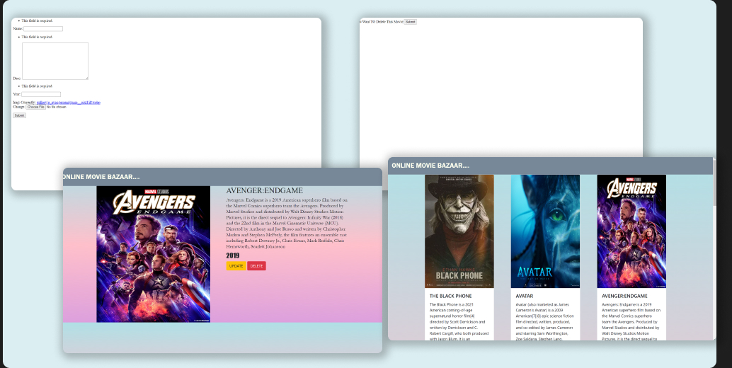Image resolution: width=732 pixels, height=368 pixels.
Task: Select the AVENGER:ENDGAME detail title
Action: [264, 191]
